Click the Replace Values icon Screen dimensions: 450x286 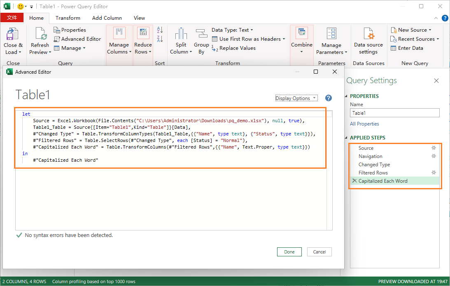coord(233,48)
